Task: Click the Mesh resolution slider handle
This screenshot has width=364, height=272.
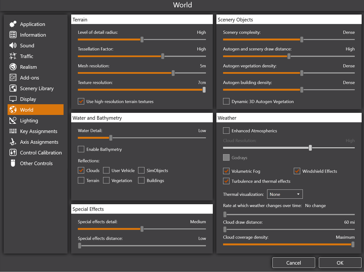Action: click(x=173, y=73)
